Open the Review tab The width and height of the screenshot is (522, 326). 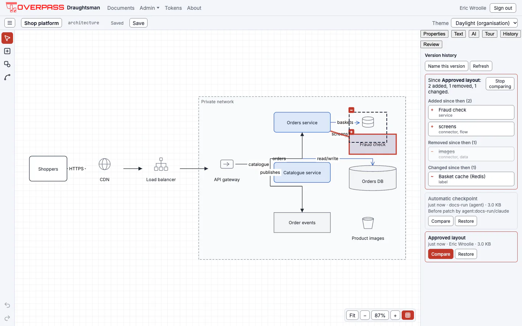coord(431,44)
